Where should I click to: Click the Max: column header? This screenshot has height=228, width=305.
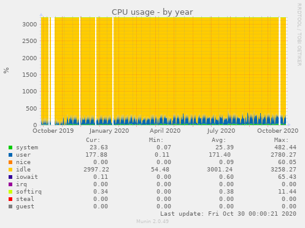click(x=281, y=140)
